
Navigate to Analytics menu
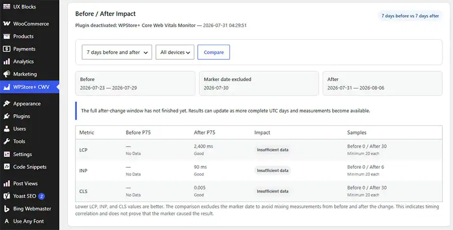pos(30,61)
